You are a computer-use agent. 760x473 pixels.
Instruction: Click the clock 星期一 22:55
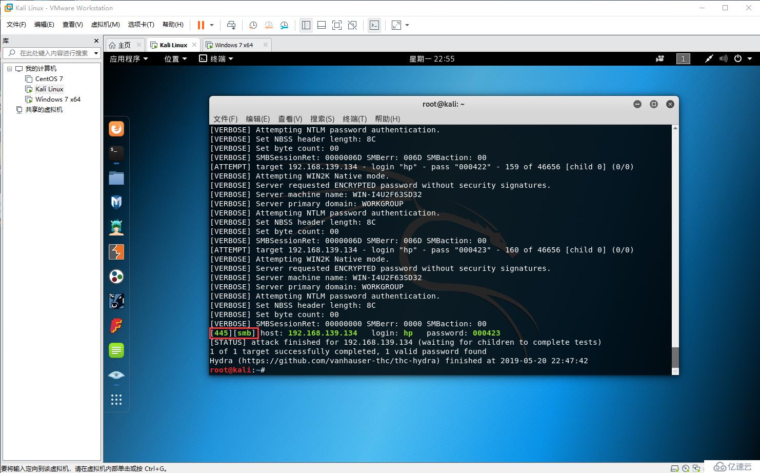click(x=432, y=58)
